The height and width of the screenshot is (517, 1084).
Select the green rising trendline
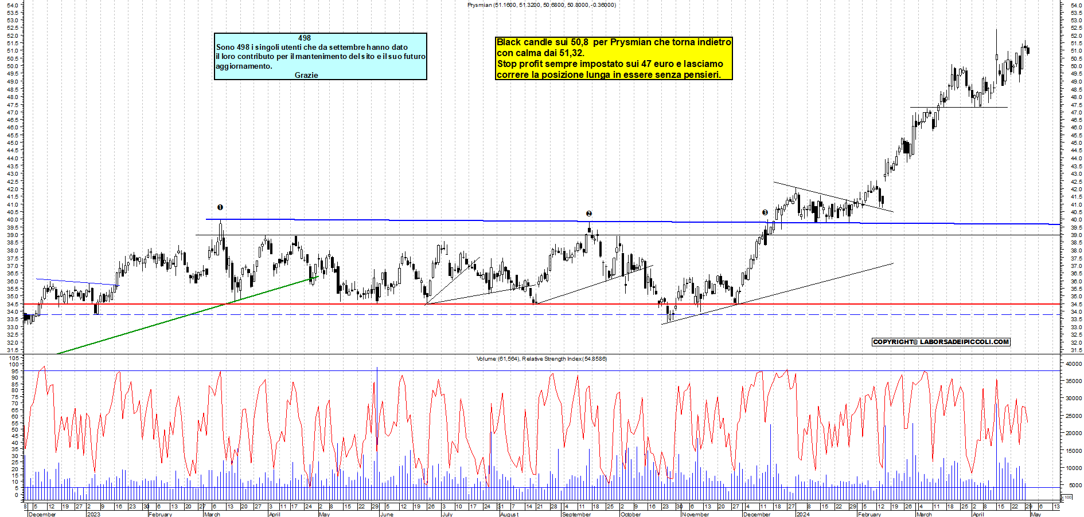point(187,316)
